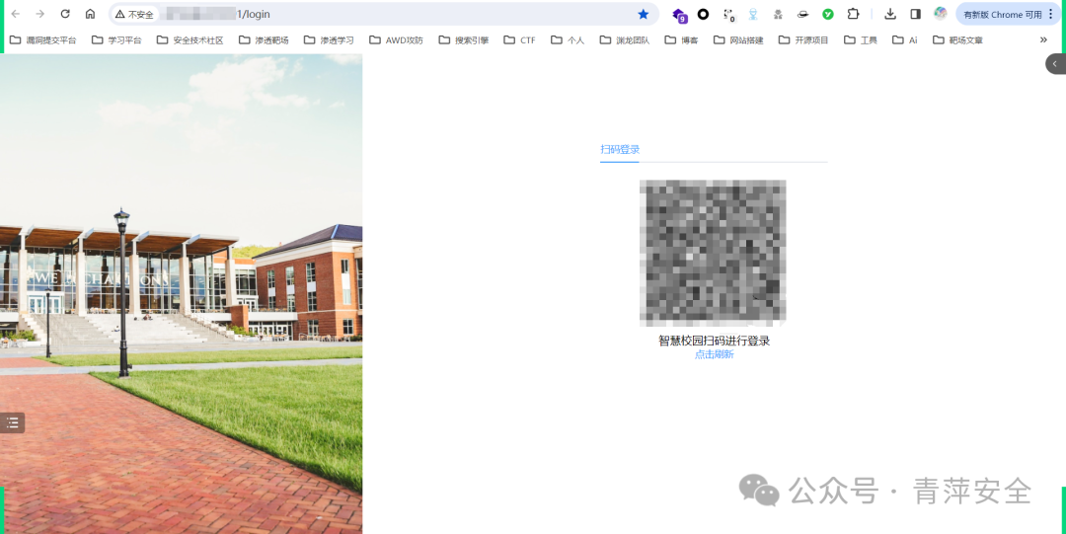Show more bookmarks with the double chevron
This screenshot has width=1066, height=534.
pyautogui.click(x=1043, y=40)
